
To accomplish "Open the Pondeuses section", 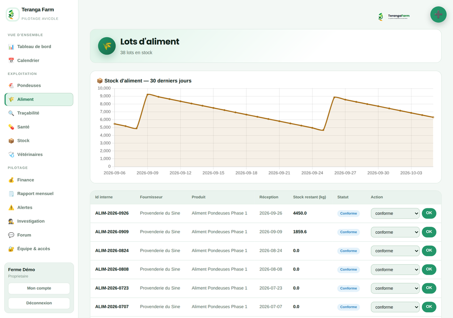I will [x=39, y=86].
